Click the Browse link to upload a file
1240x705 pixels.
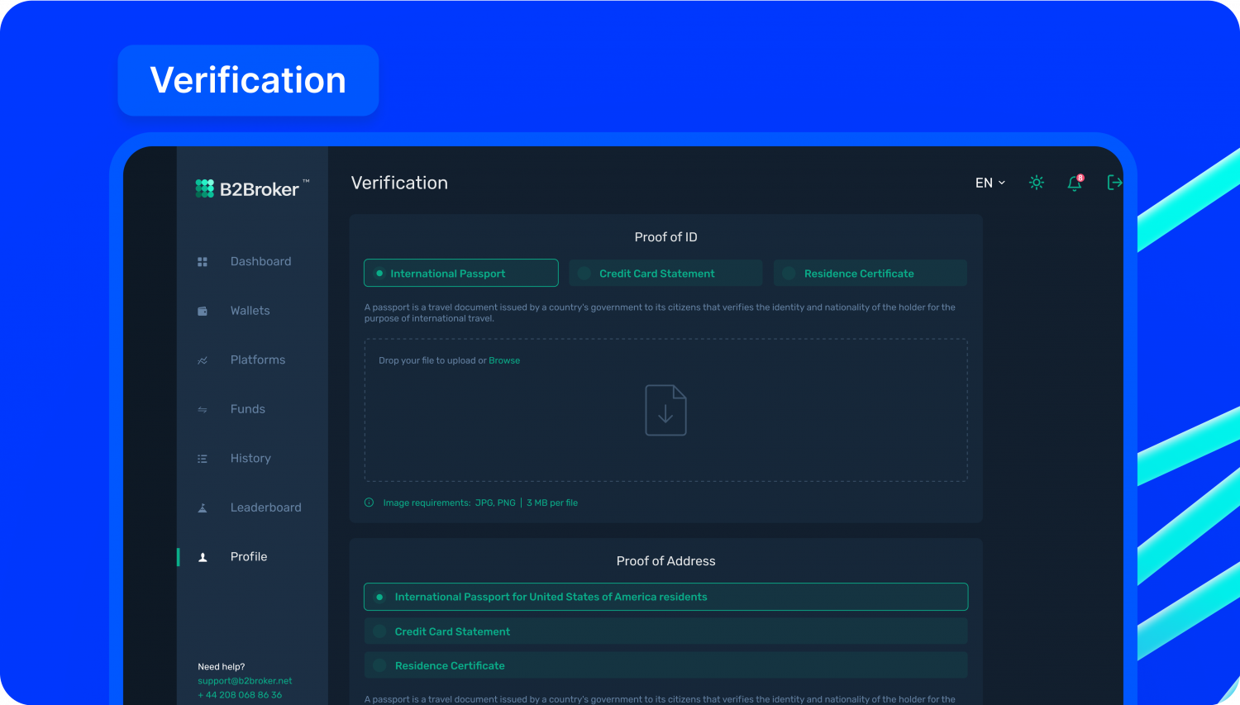(x=504, y=360)
